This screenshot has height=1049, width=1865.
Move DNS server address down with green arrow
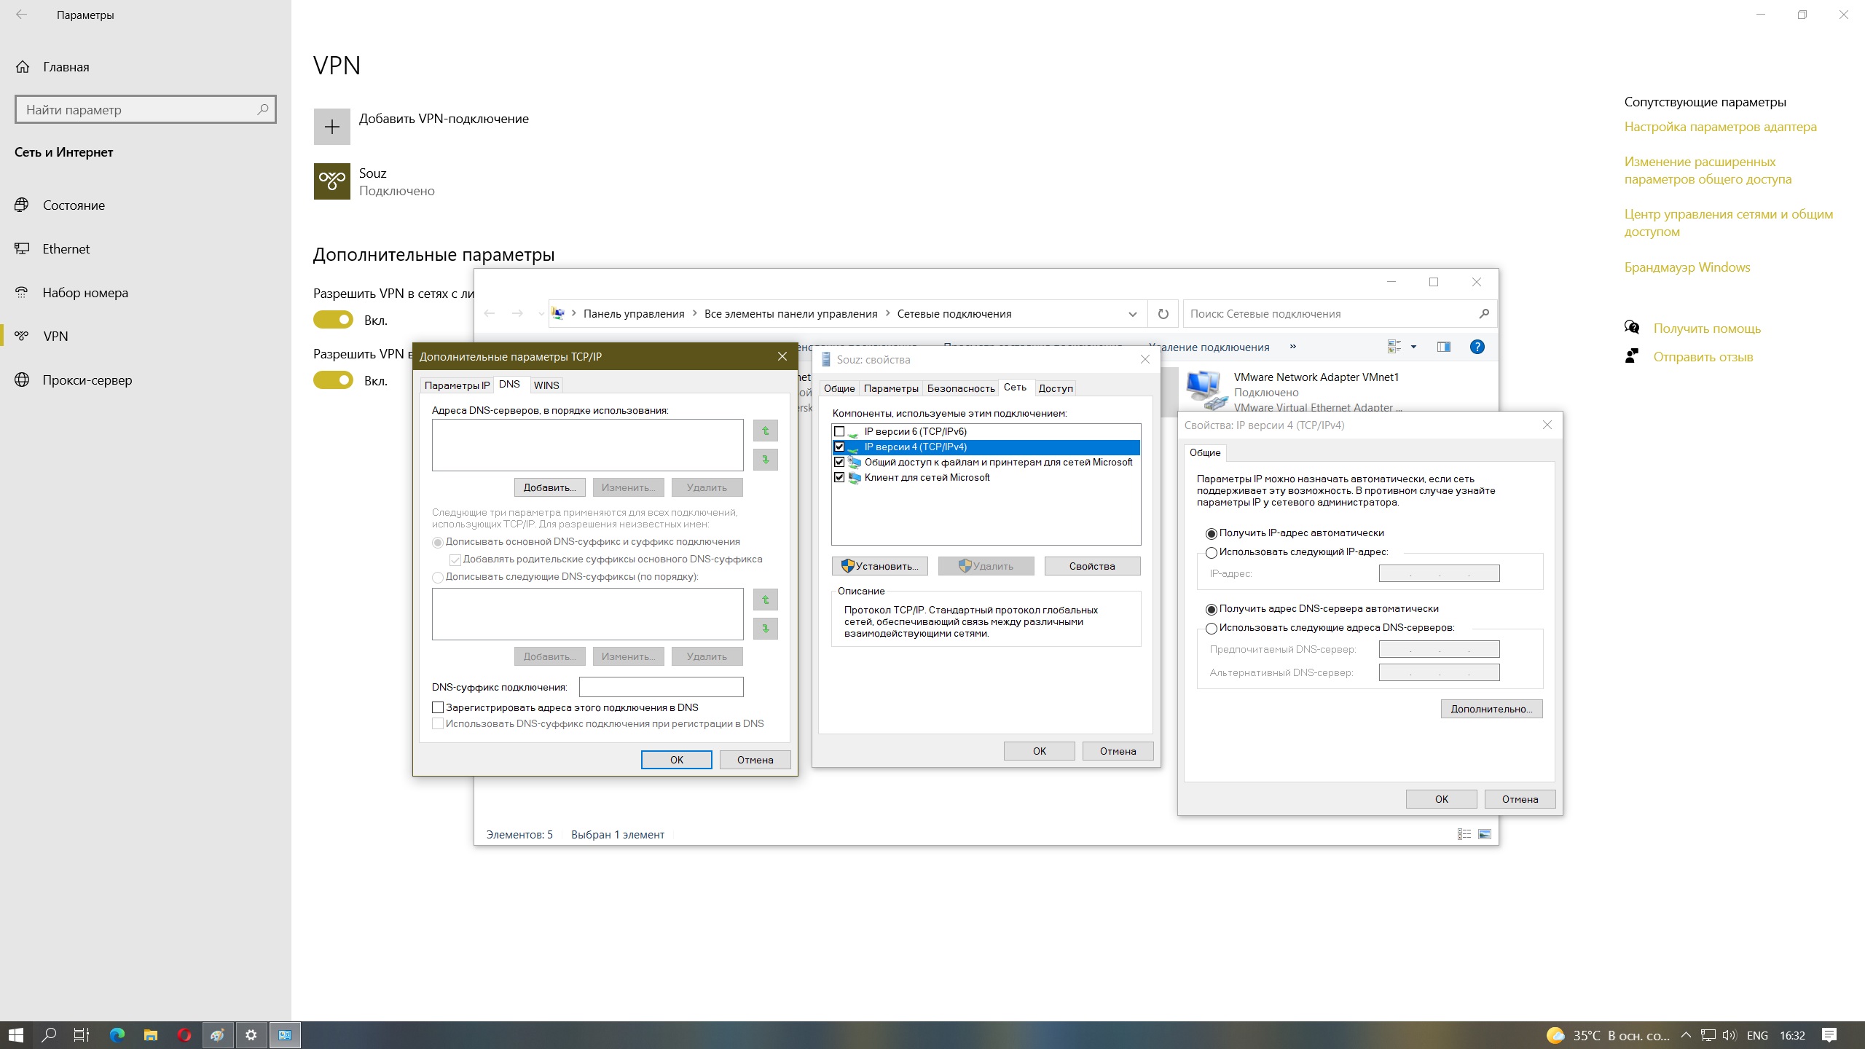point(765,460)
